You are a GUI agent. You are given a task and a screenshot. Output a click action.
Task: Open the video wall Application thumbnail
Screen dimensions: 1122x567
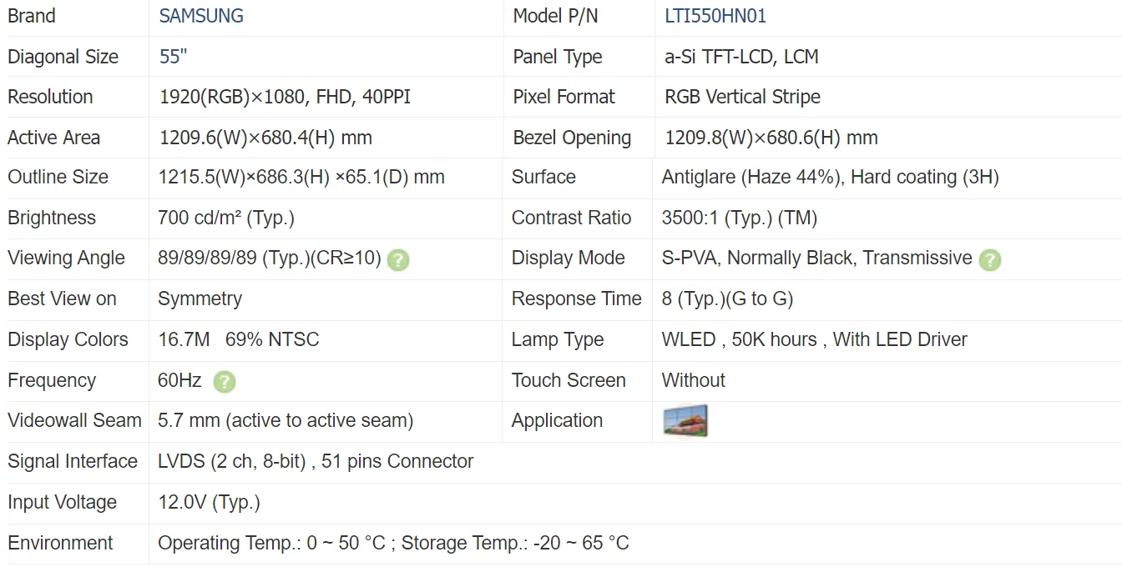685,421
